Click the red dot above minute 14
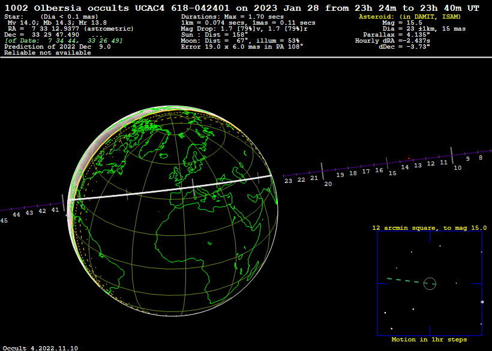Screen dimensions: 492x351 click(409, 158)
